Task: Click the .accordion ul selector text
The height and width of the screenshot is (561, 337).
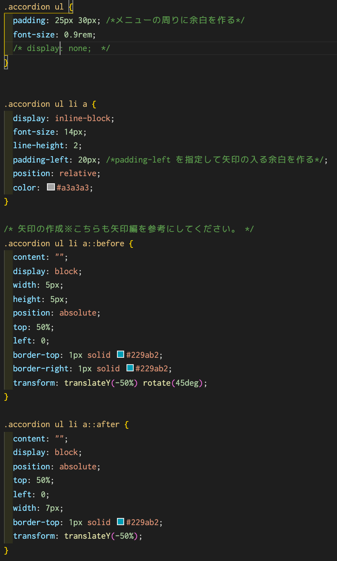Action: [x=34, y=7]
